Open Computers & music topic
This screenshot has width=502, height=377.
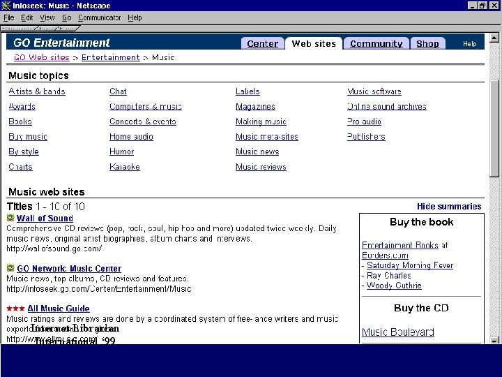click(146, 106)
